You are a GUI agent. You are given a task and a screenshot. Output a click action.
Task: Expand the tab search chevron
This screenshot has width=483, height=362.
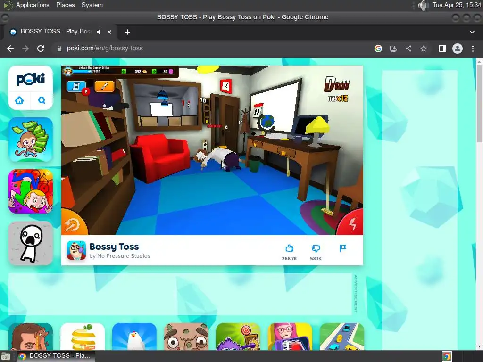point(472,32)
